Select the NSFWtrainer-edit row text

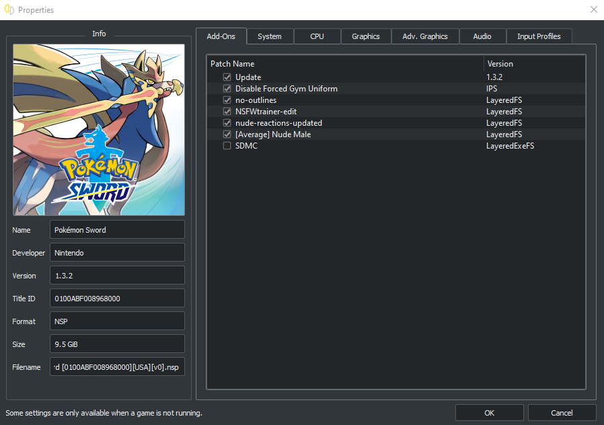click(x=266, y=112)
